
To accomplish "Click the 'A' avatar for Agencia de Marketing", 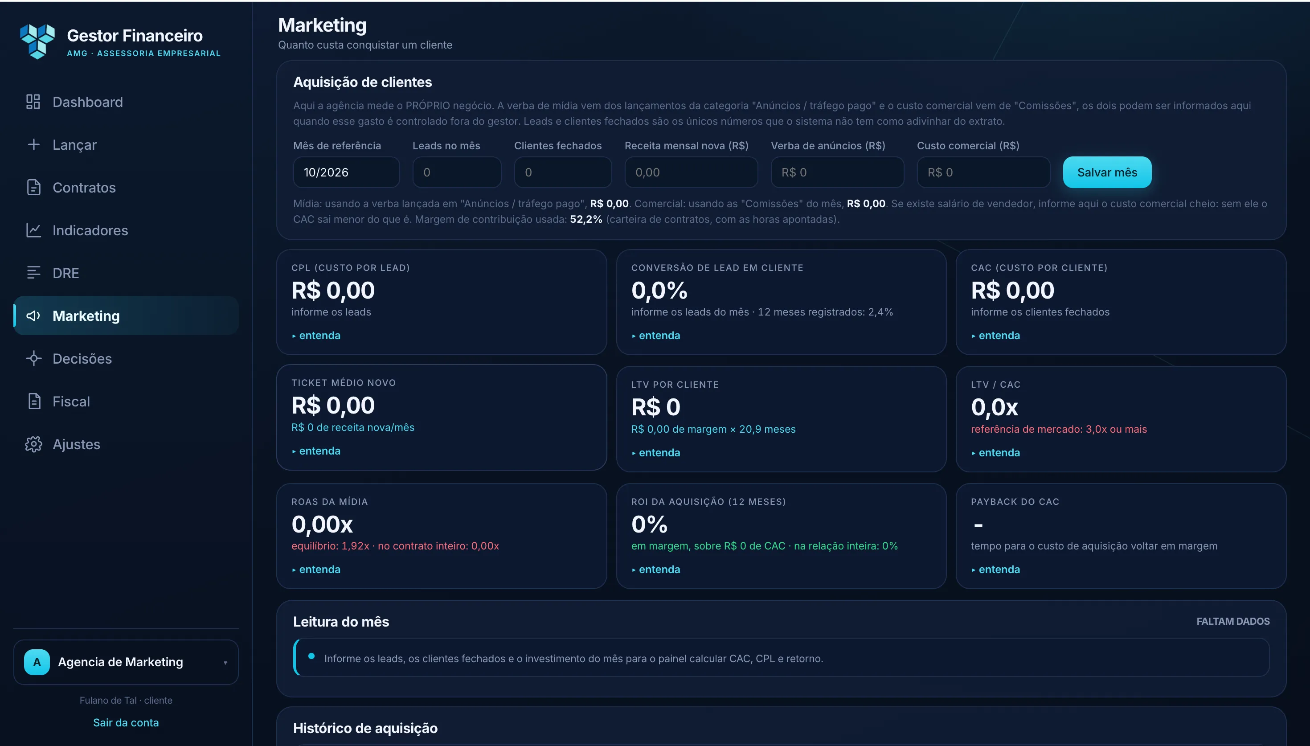I will [x=37, y=662].
